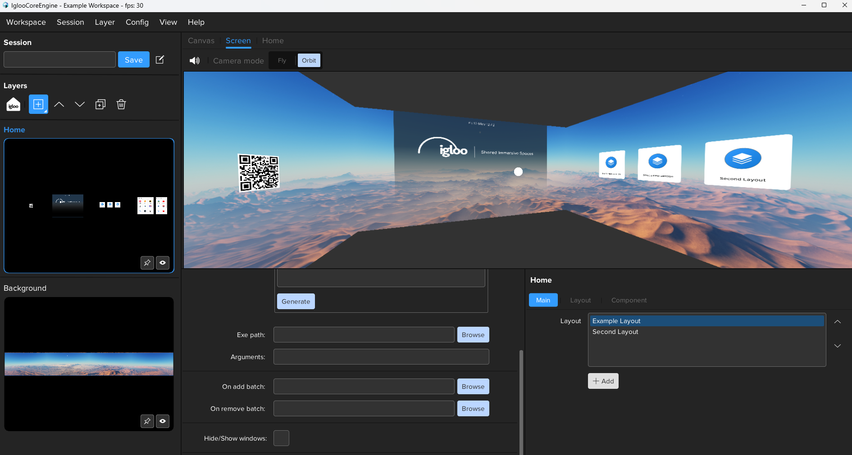Move selected layout up in the list
This screenshot has width=852, height=455.
click(x=838, y=322)
